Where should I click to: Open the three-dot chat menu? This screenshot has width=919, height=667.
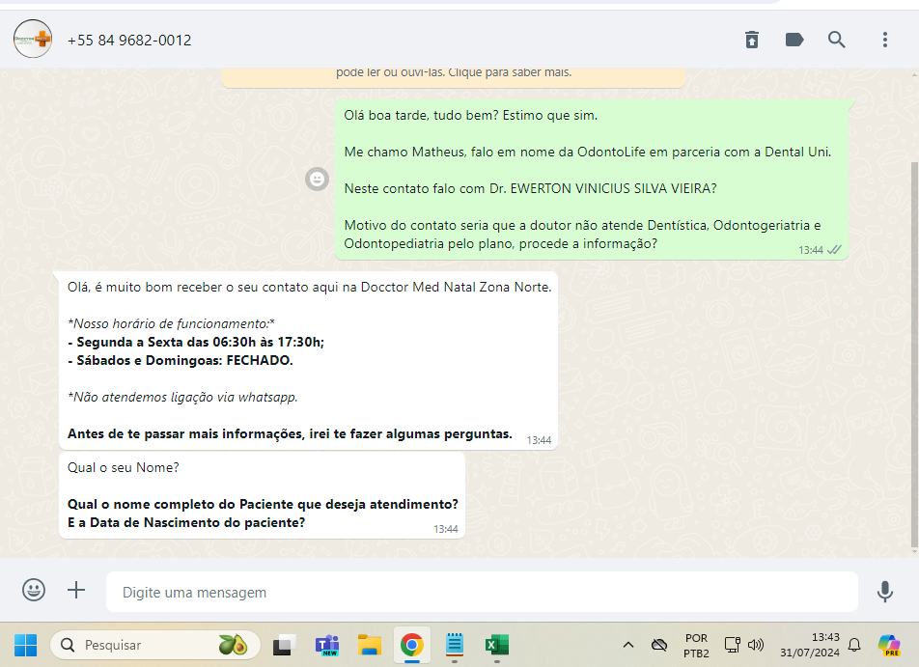pyautogui.click(x=884, y=40)
